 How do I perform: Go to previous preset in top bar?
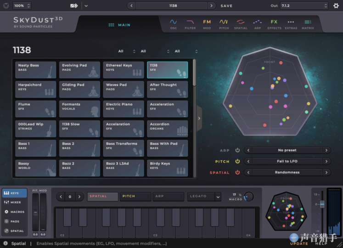tap(131, 6)
